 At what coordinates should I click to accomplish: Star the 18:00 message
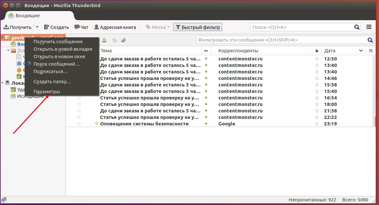point(79,104)
